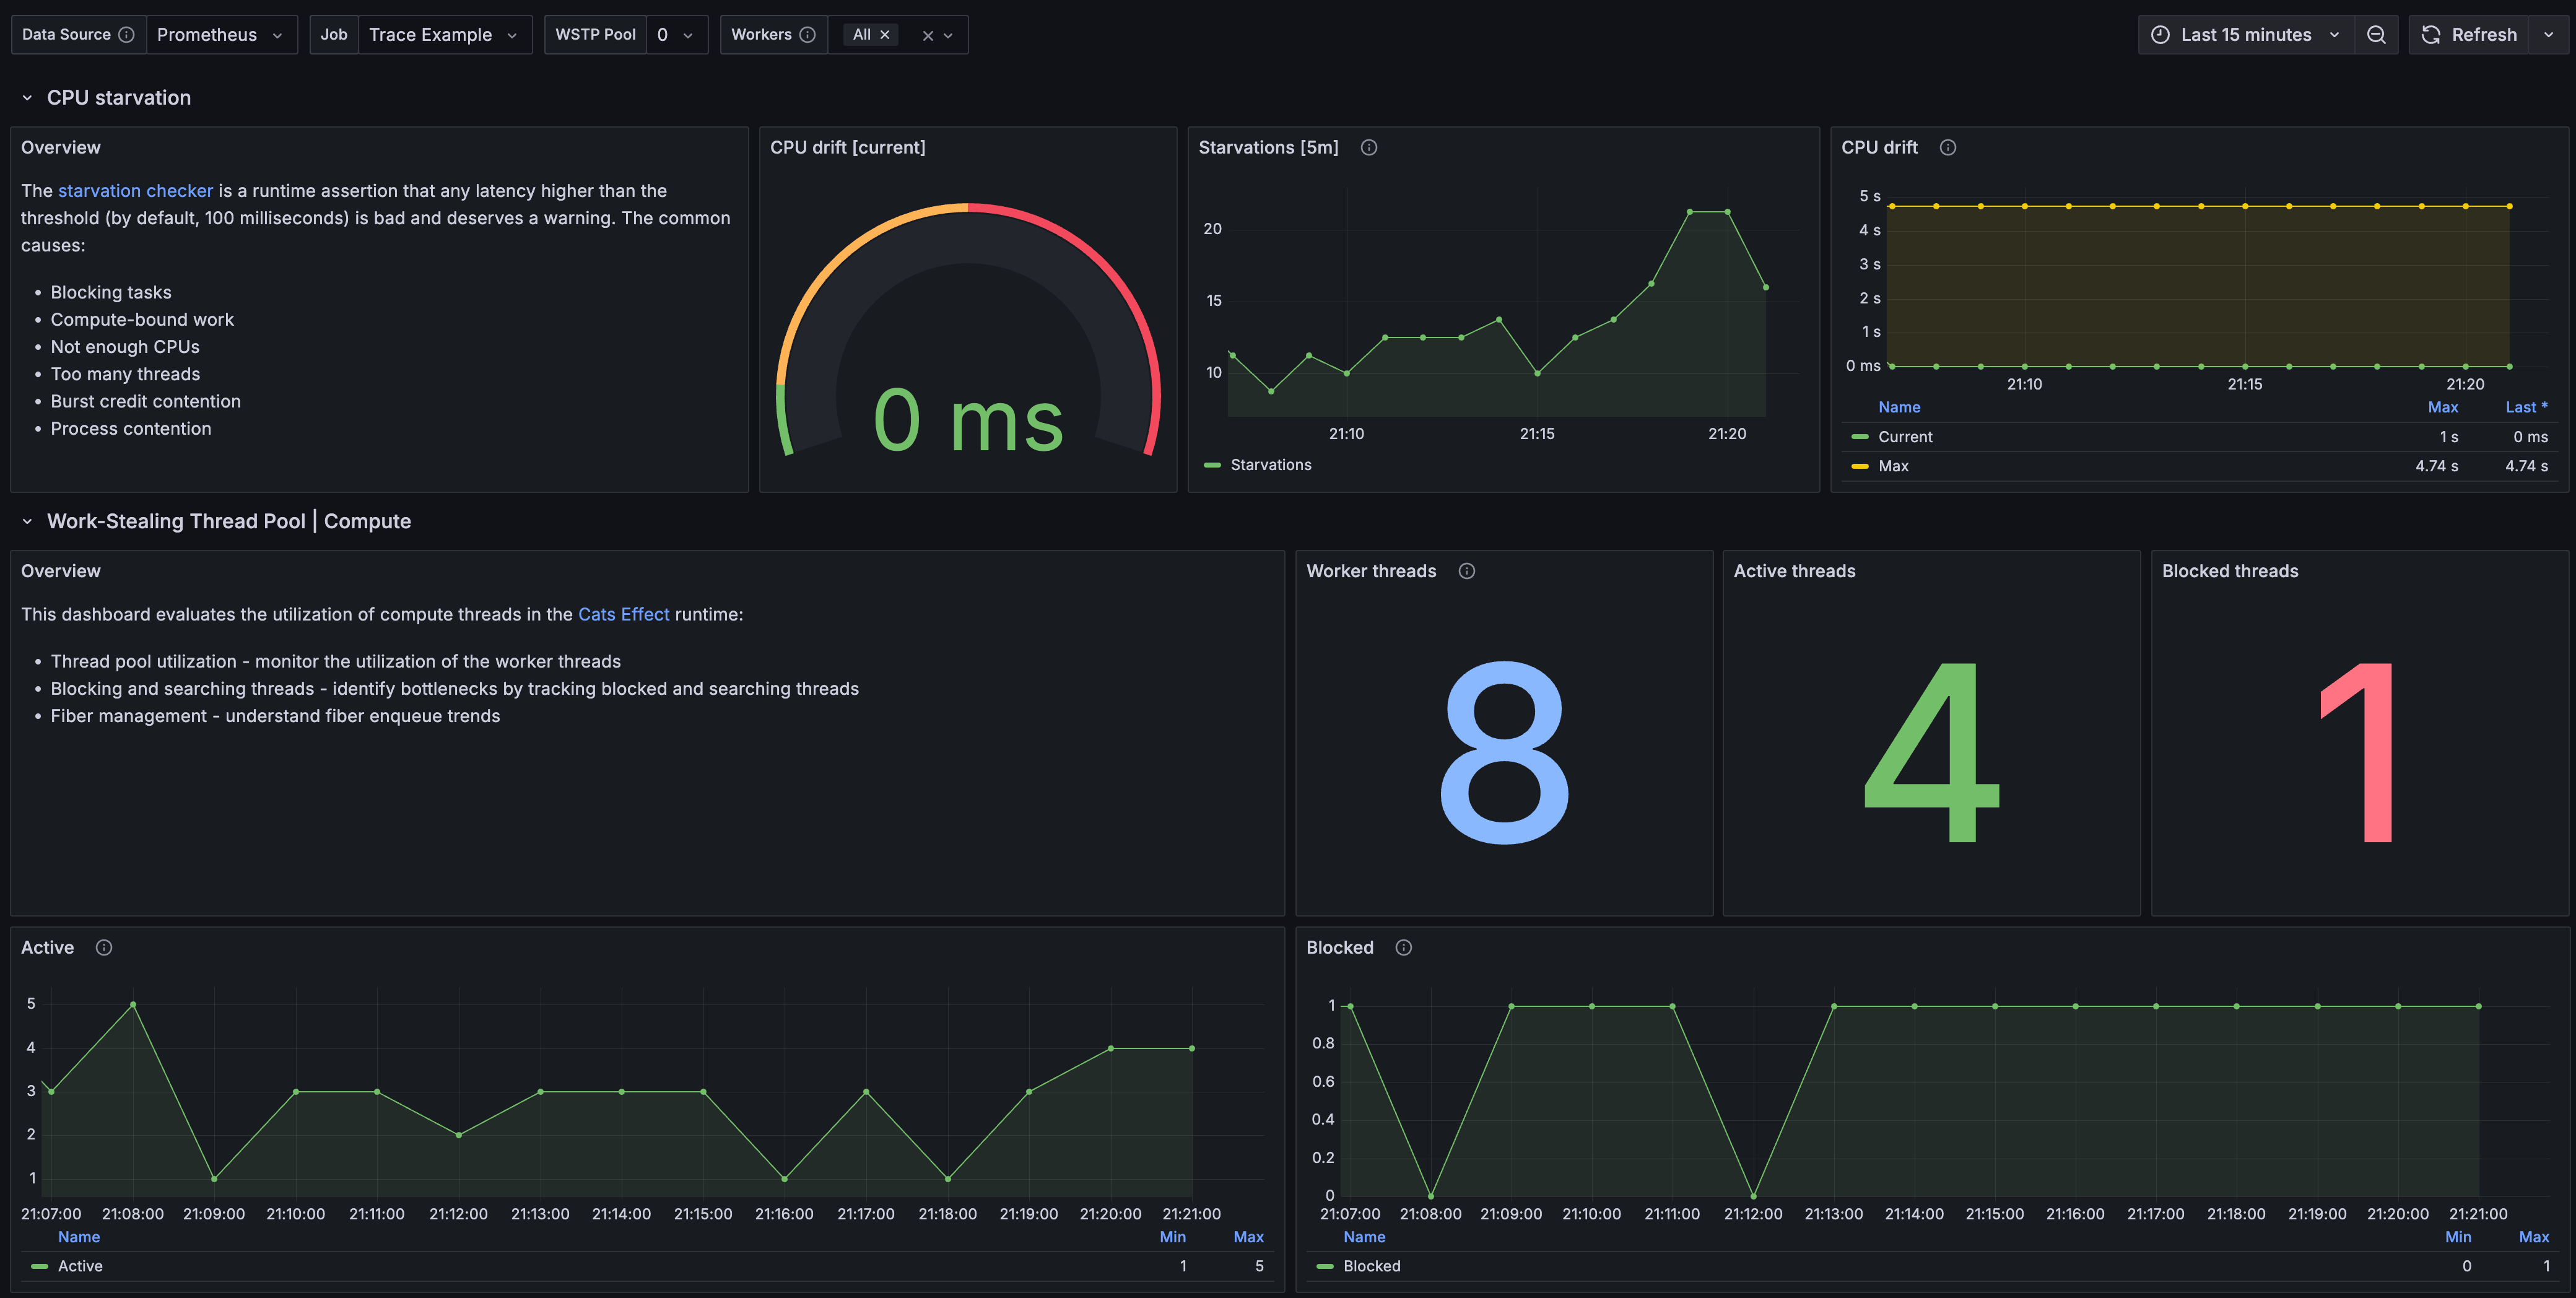Click the Blocked threads stat value 1
The image size is (2576, 1298).
point(2358,753)
